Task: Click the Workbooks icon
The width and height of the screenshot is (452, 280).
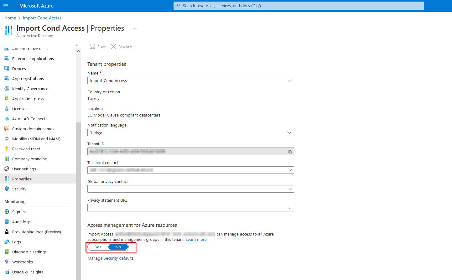Action: pos(7,262)
